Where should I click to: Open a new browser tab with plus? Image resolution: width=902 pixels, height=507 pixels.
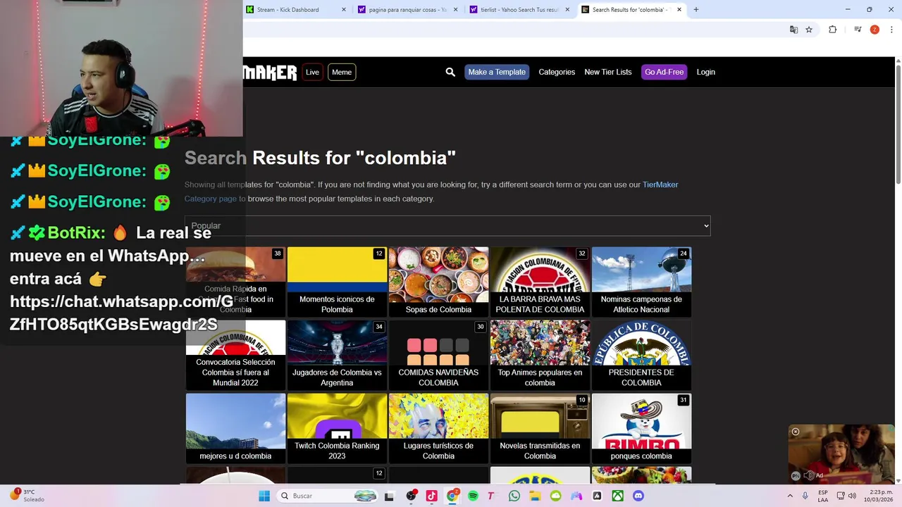point(696,10)
